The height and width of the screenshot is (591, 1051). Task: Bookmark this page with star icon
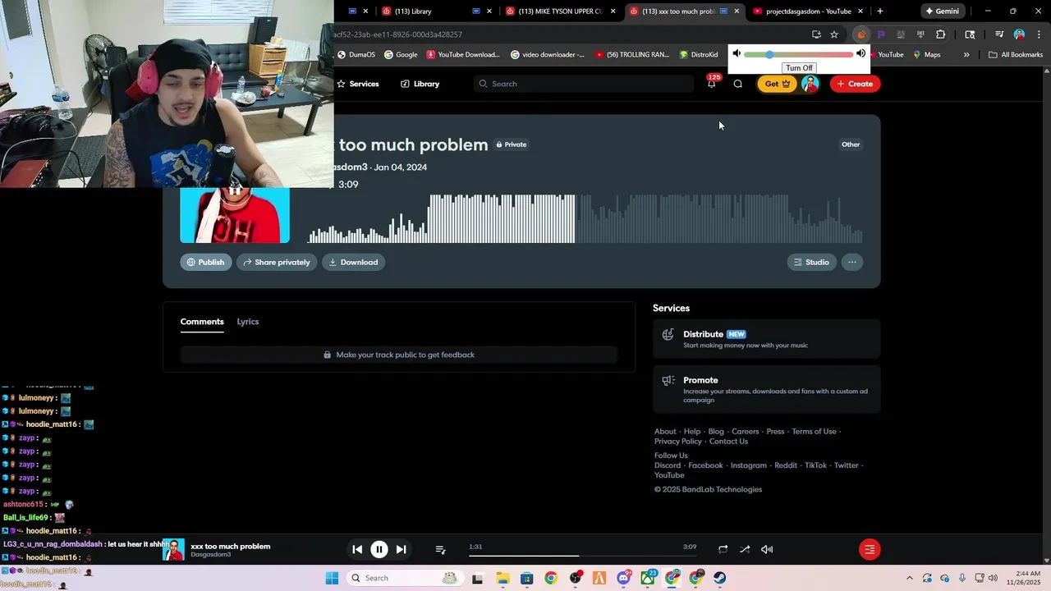(834, 34)
